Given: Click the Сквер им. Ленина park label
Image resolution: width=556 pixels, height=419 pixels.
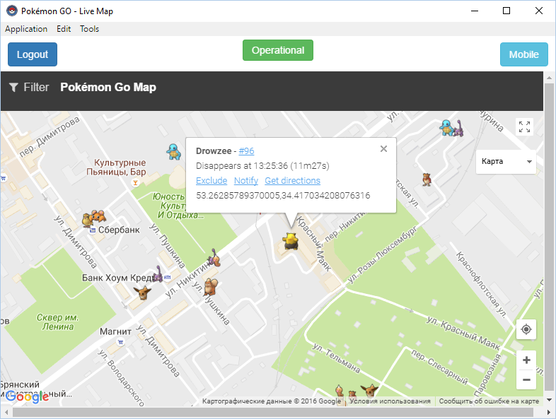Looking at the screenshot, I should 58,322.
